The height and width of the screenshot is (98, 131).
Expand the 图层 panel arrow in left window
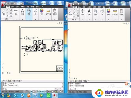click(x=29, y=19)
